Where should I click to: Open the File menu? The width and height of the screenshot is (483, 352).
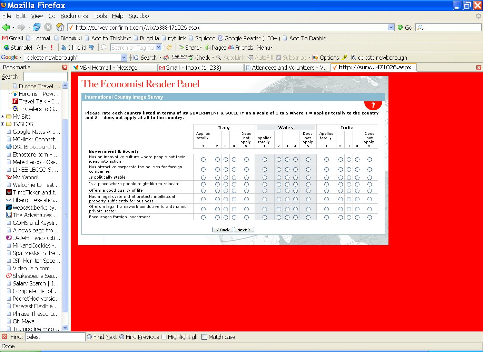tap(7, 16)
